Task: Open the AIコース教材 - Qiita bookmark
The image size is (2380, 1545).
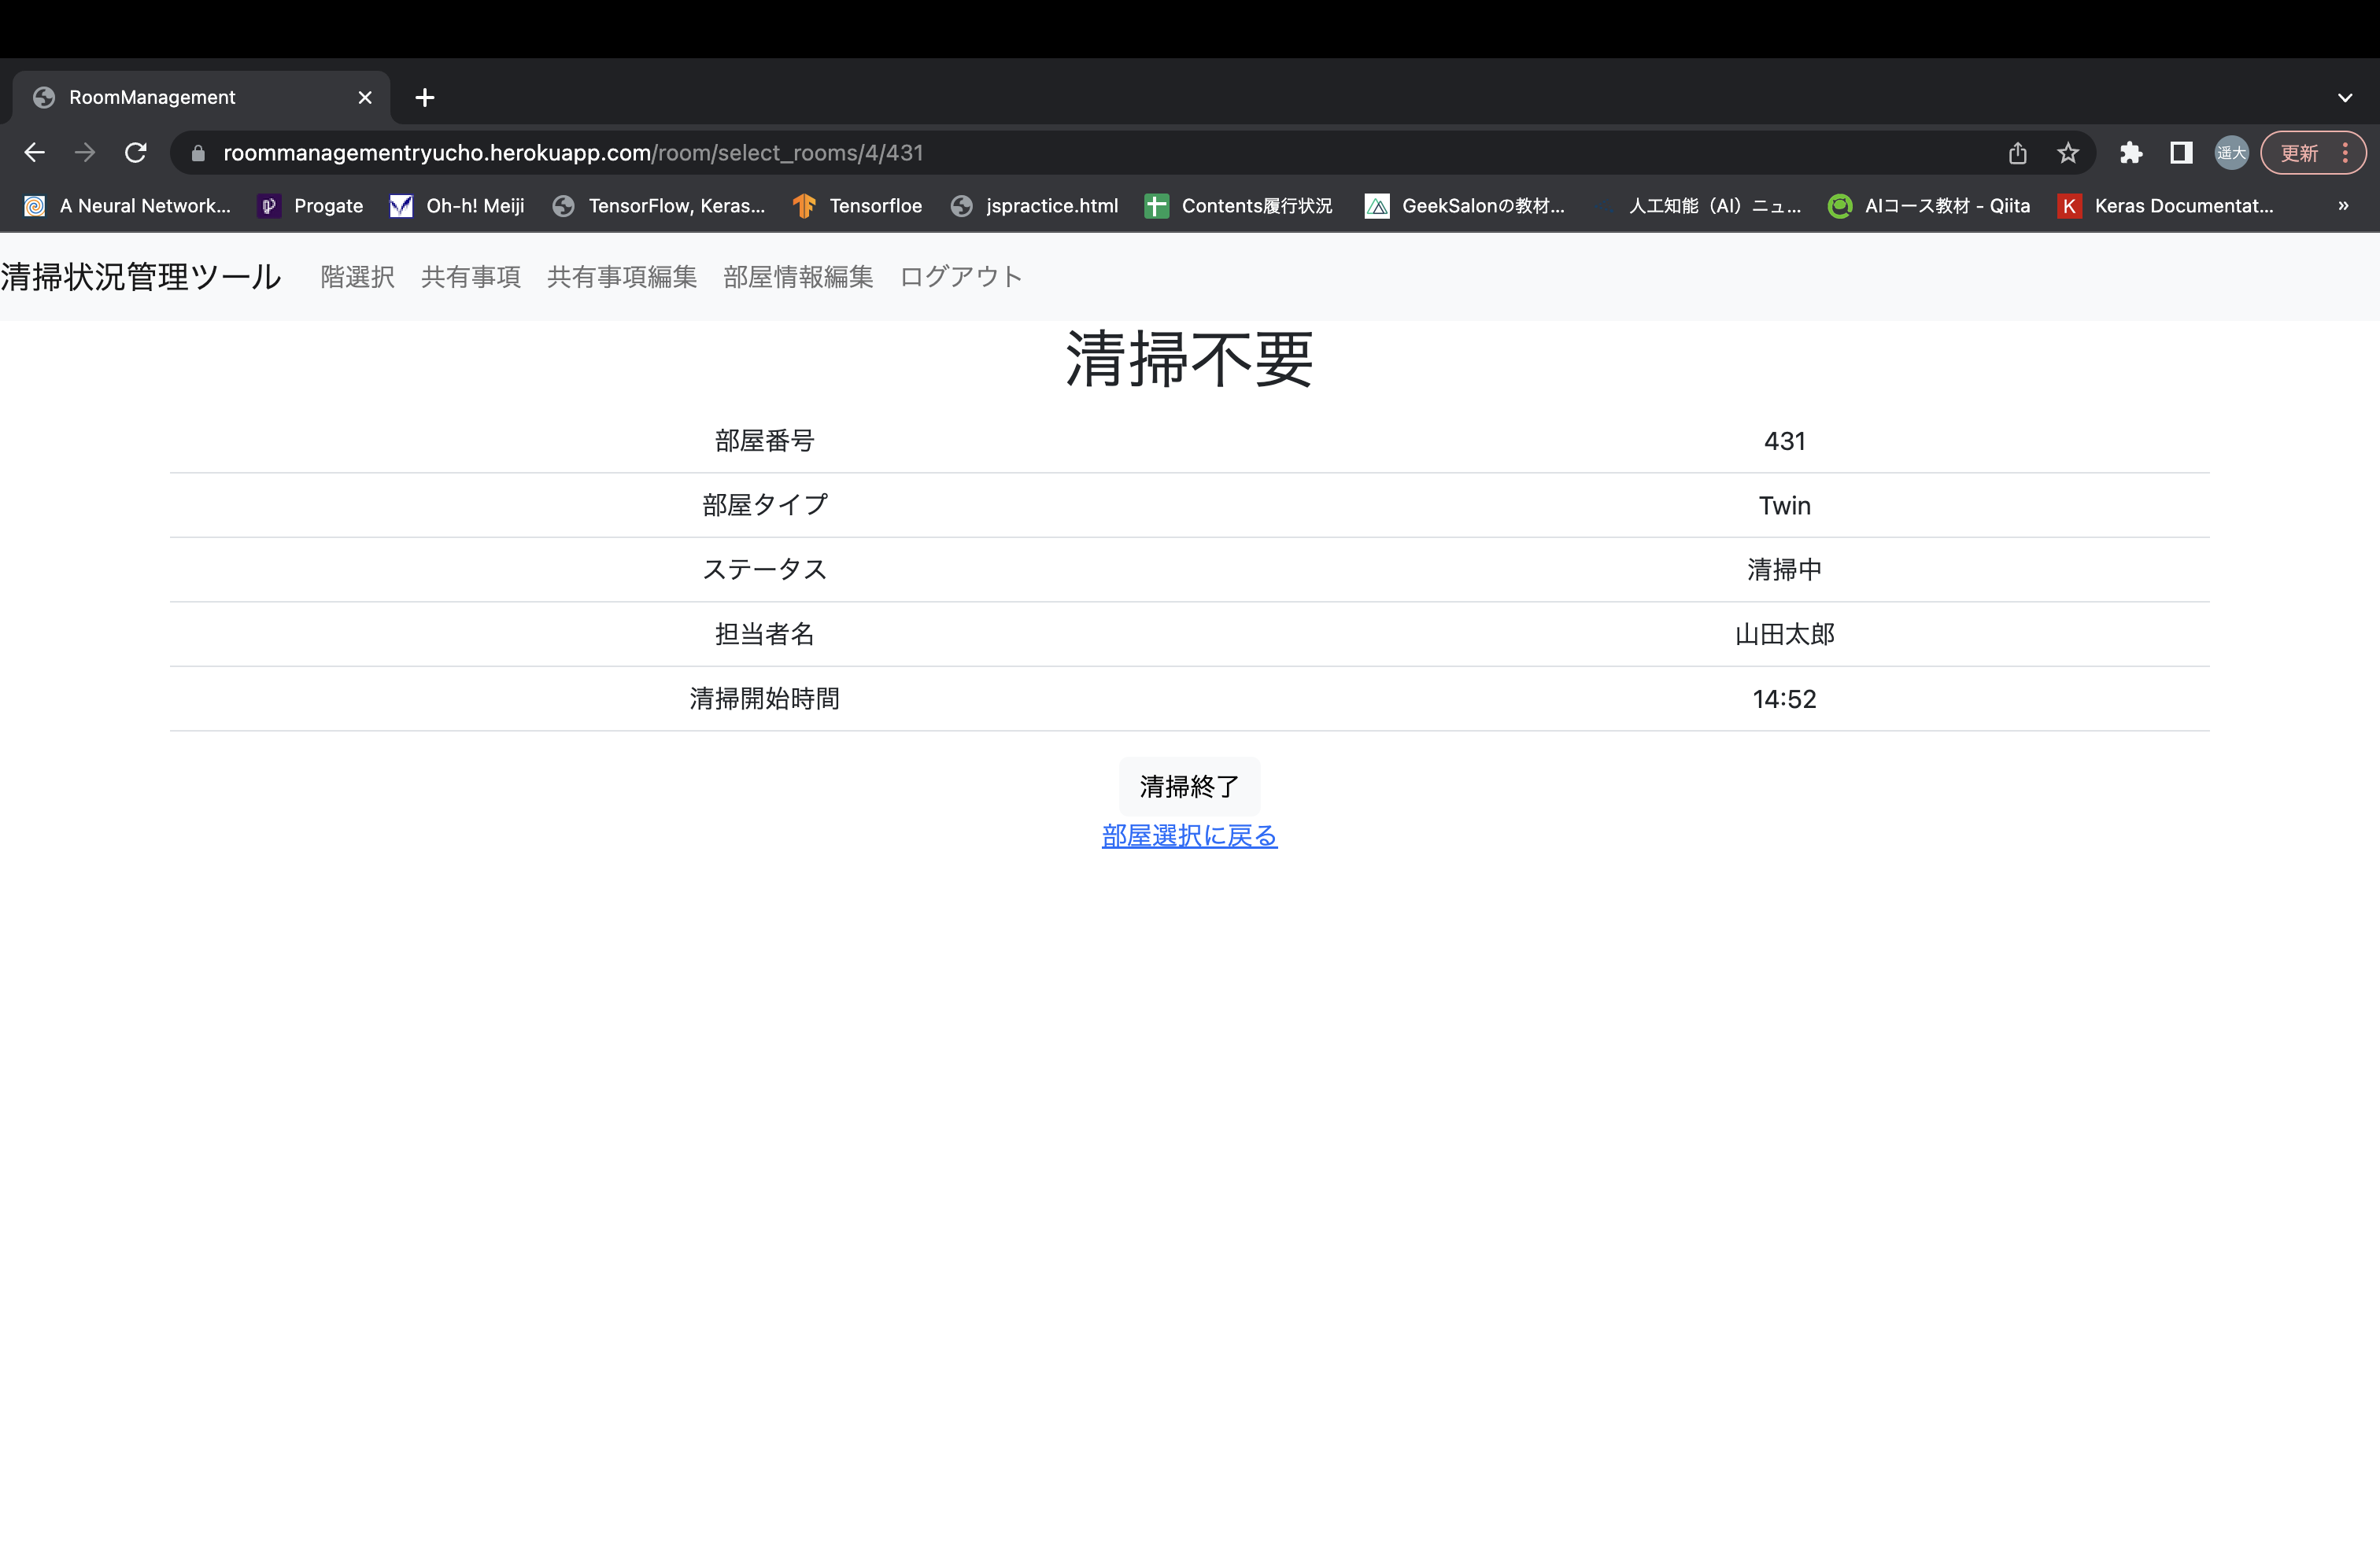Action: coord(1929,206)
